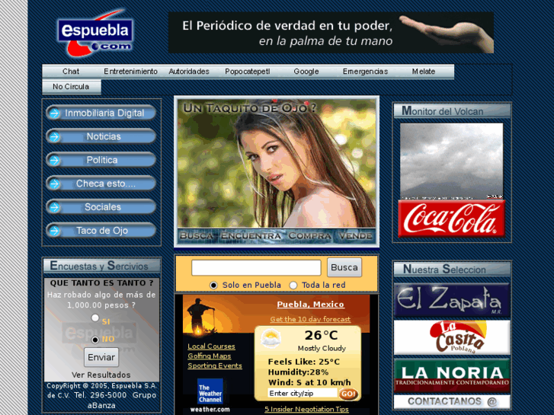Open Entretenimiento in the nav bar
This screenshot has height=415, width=554.
coord(130,72)
